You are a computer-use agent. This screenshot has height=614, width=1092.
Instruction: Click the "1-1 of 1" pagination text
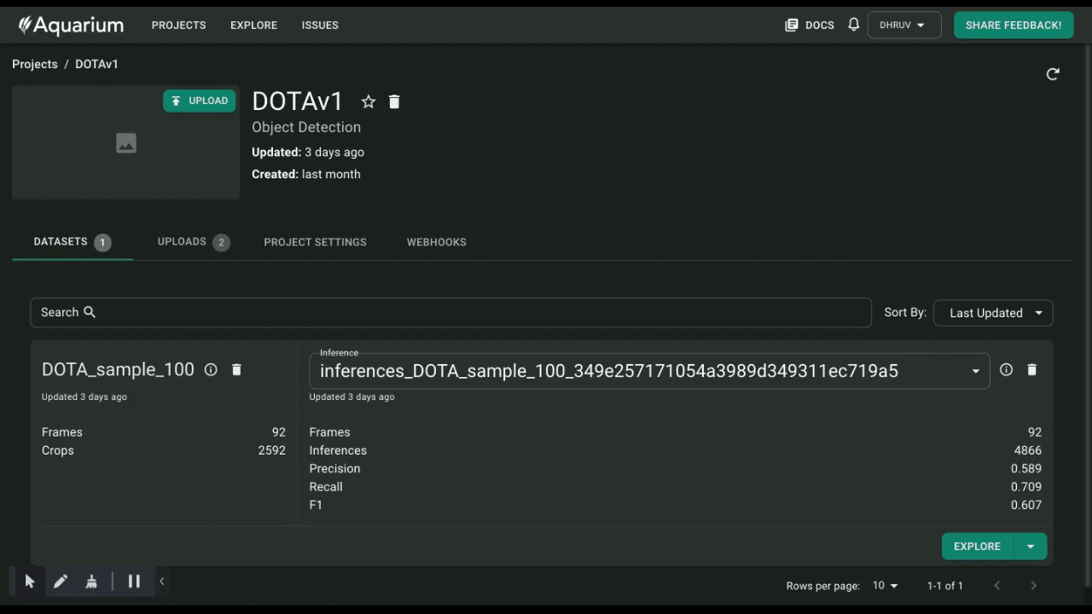(x=945, y=586)
